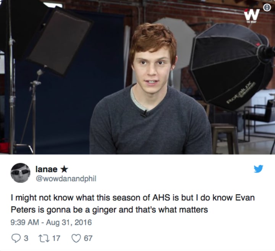Click the star symbol beside lanae
The width and height of the screenshot is (275, 251).
click(x=64, y=169)
